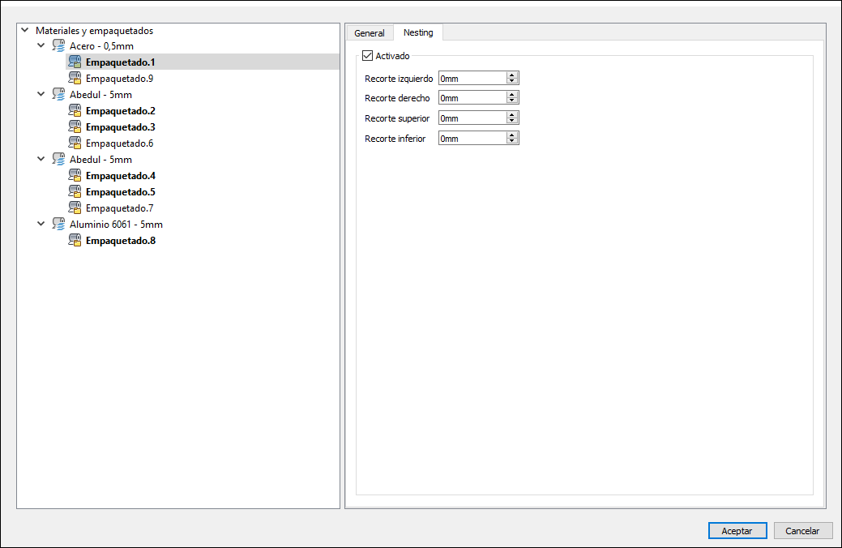842x548 pixels.
Task: Decrease Recorte derecho with down arrow
Action: coord(512,101)
